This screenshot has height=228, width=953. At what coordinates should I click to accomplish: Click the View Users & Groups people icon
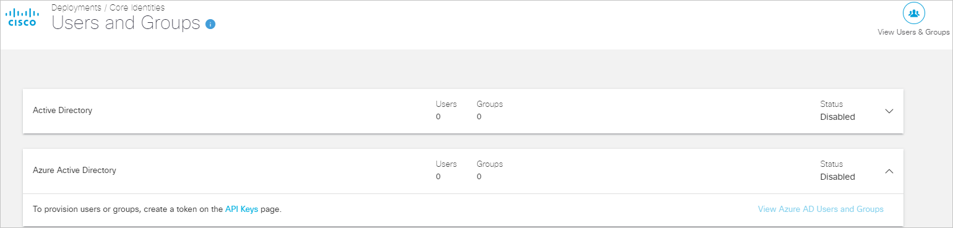pyautogui.click(x=913, y=13)
